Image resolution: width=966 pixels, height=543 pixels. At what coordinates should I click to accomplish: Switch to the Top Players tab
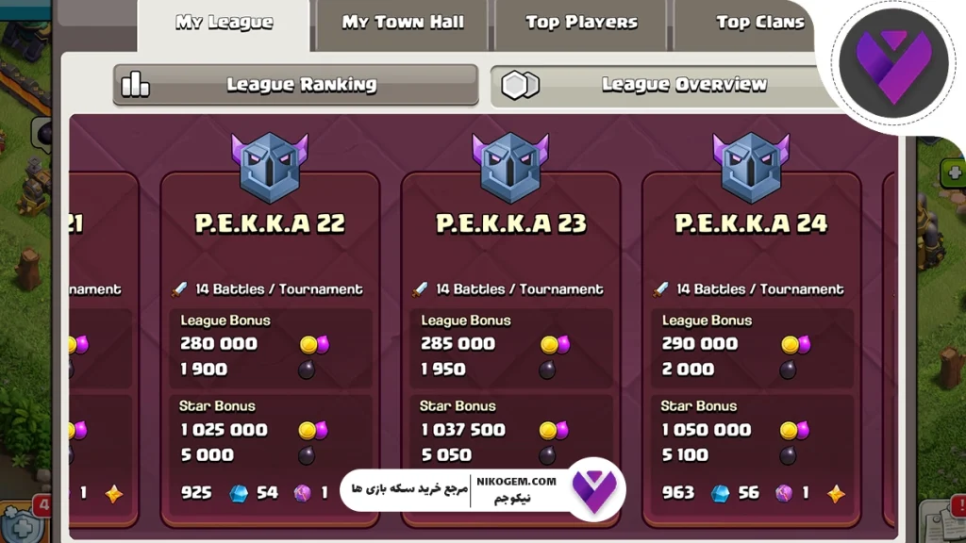pyautogui.click(x=581, y=24)
